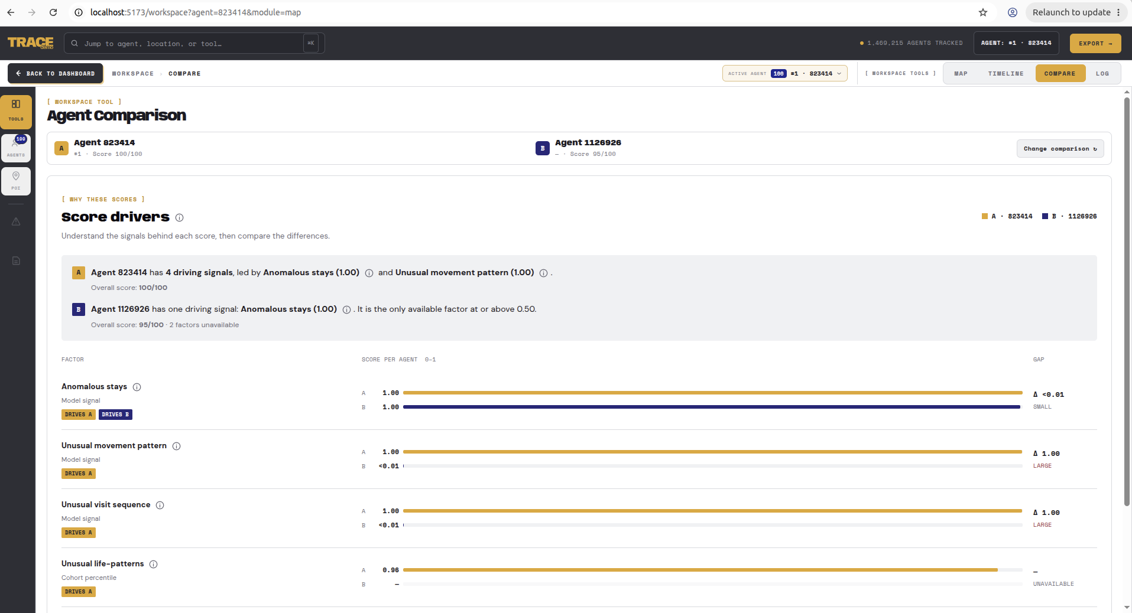Click the Agent 1126926 card title
Image resolution: width=1132 pixels, height=613 pixels.
pyautogui.click(x=588, y=142)
